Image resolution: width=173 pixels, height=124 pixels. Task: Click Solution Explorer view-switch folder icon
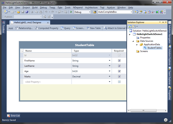coord(134,26)
